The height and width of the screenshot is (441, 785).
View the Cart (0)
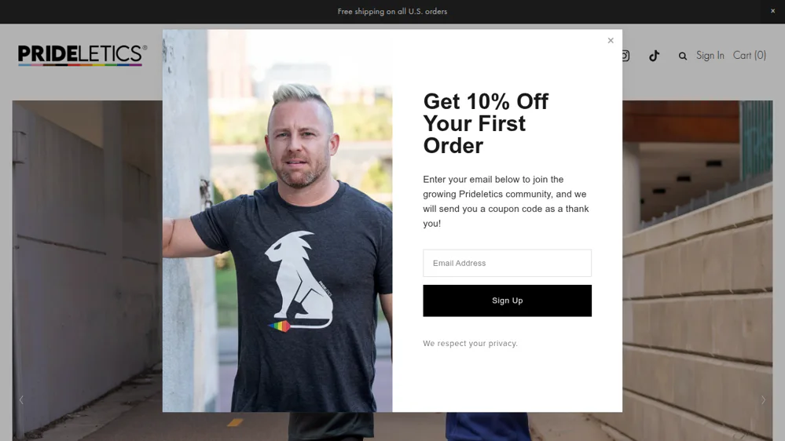click(x=750, y=56)
